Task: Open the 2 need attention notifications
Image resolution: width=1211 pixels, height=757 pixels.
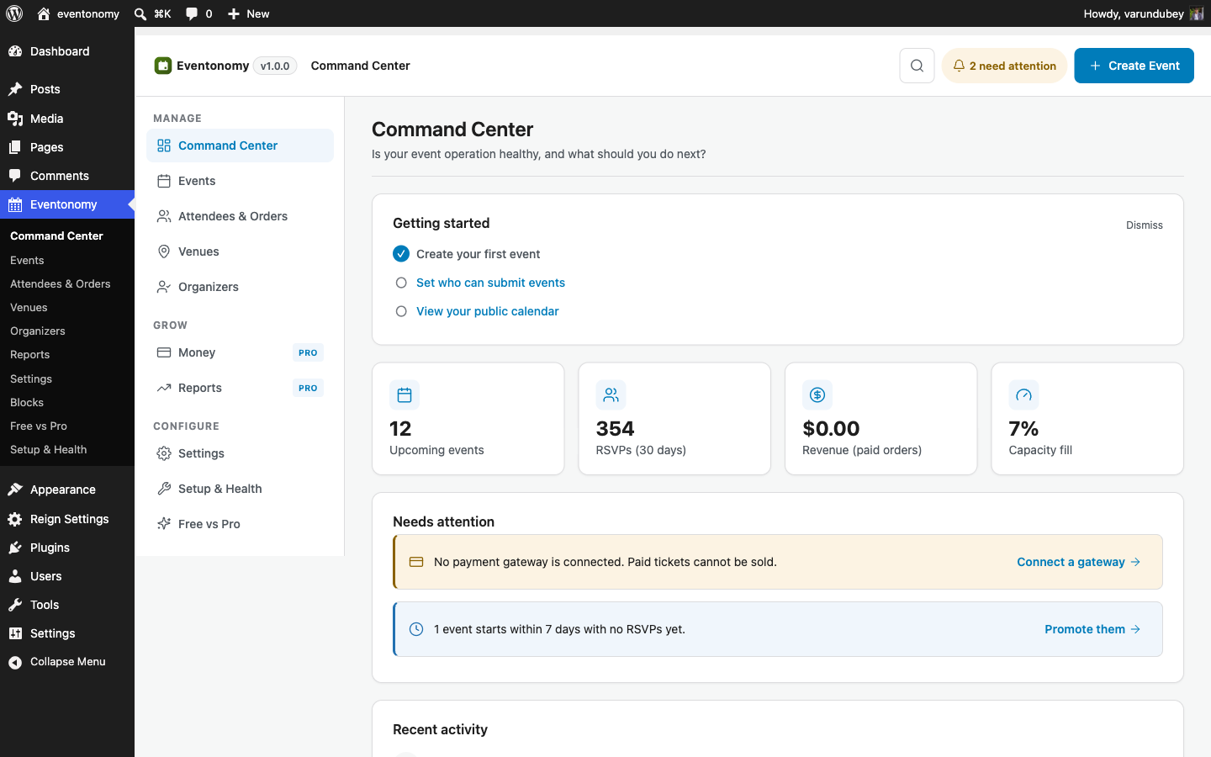Action: pyautogui.click(x=1004, y=66)
